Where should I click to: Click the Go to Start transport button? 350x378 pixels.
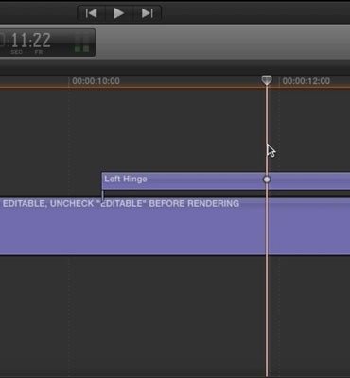[x=91, y=13]
